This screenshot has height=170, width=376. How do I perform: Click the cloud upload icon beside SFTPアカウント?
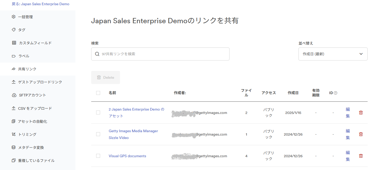(14, 95)
